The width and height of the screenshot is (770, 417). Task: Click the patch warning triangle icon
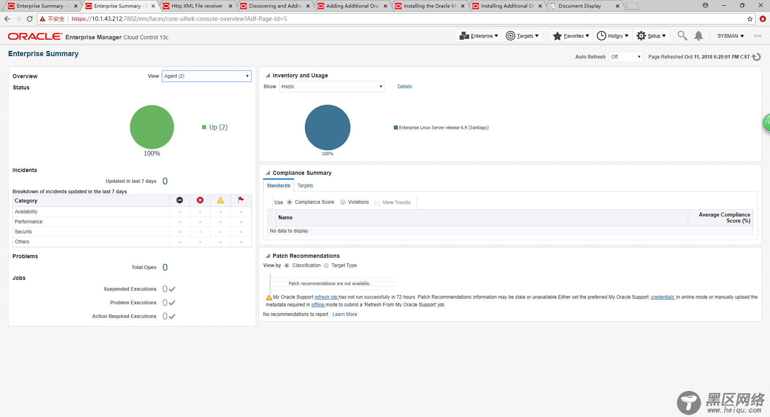[x=269, y=298]
